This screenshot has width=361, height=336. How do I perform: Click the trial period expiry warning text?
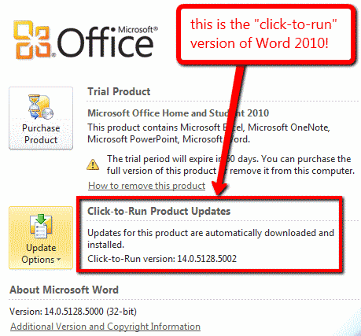(230, 164)
